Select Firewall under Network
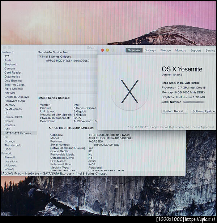Image resolution: width=217 pixels, height=223 pixels. [10, 157]
